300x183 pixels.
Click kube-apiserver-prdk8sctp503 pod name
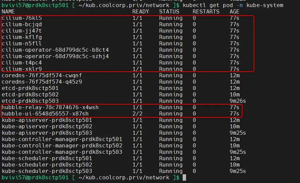coord(47,133)
